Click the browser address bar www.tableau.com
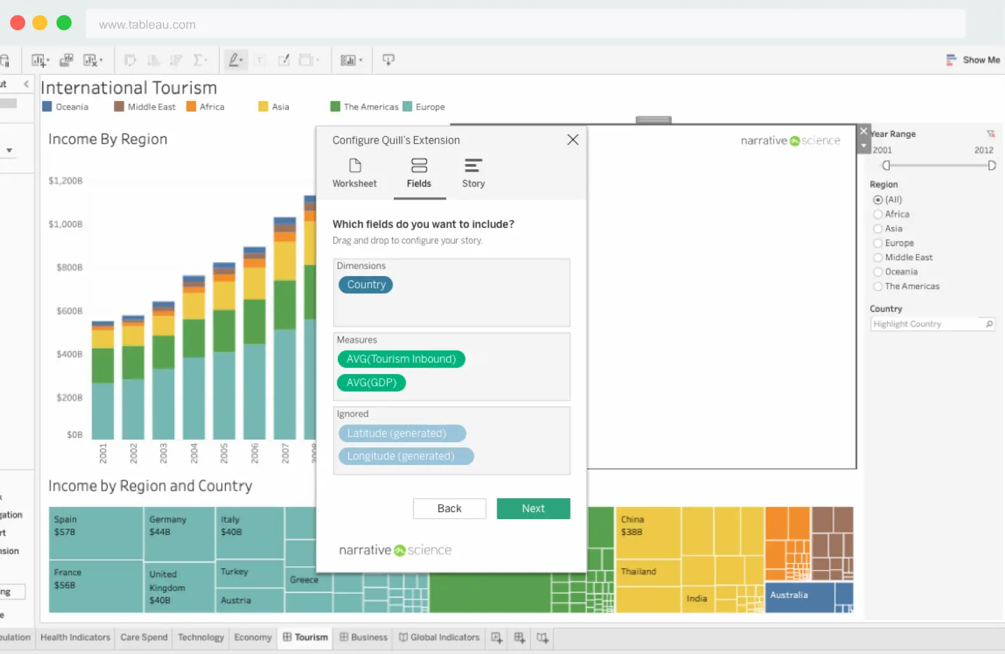This screenshot has height=654, width=1005. pyautogui.click(x=525, y=24)
